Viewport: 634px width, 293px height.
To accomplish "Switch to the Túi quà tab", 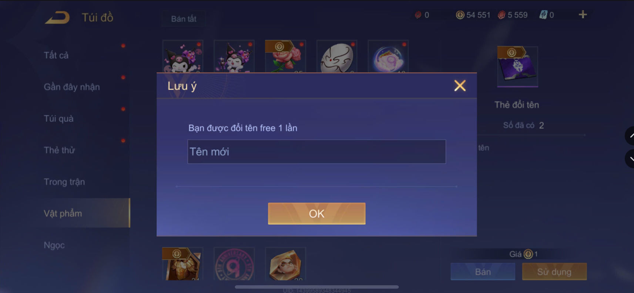I will [59, 118].
